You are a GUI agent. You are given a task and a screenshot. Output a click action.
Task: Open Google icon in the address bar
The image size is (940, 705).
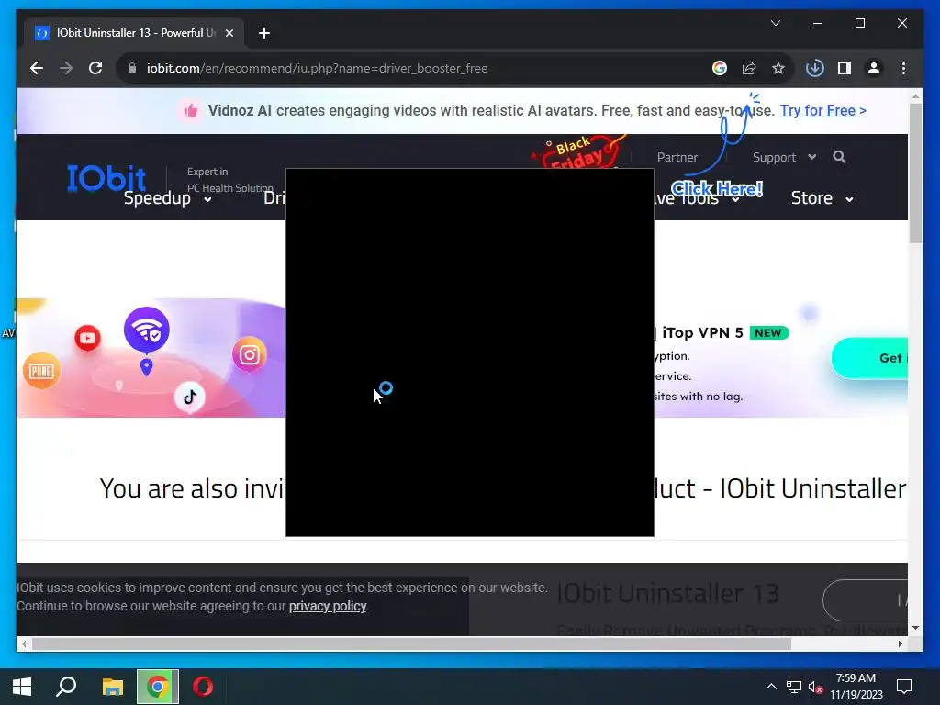tap(720, 68)
